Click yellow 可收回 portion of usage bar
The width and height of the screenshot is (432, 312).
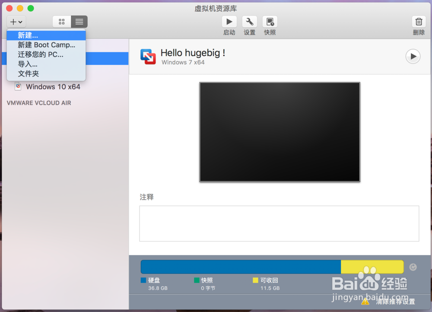coord(372,267)
